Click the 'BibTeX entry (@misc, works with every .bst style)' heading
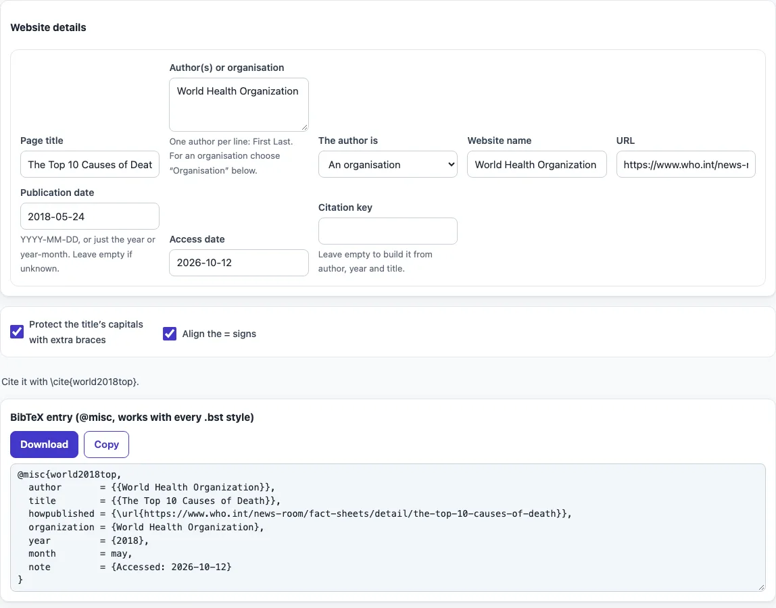The height and width of the screenshot is (608, 776). pyautogui.click(x=132, y=417)
